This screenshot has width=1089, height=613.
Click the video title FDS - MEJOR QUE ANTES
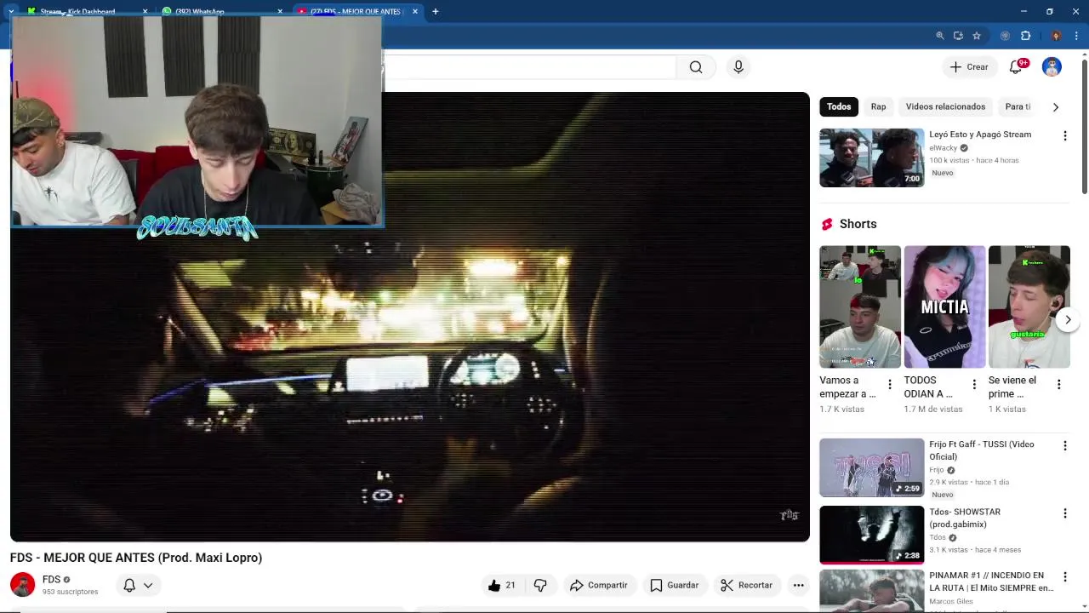[136, 558]
